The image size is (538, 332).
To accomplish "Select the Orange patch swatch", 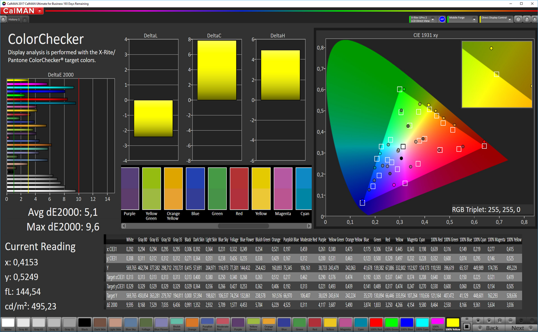I will 192,324.
